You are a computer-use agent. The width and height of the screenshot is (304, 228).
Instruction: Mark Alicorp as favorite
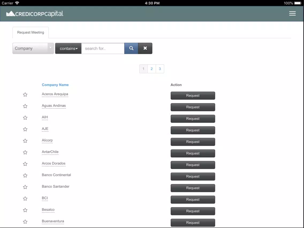tap(25, 141)
